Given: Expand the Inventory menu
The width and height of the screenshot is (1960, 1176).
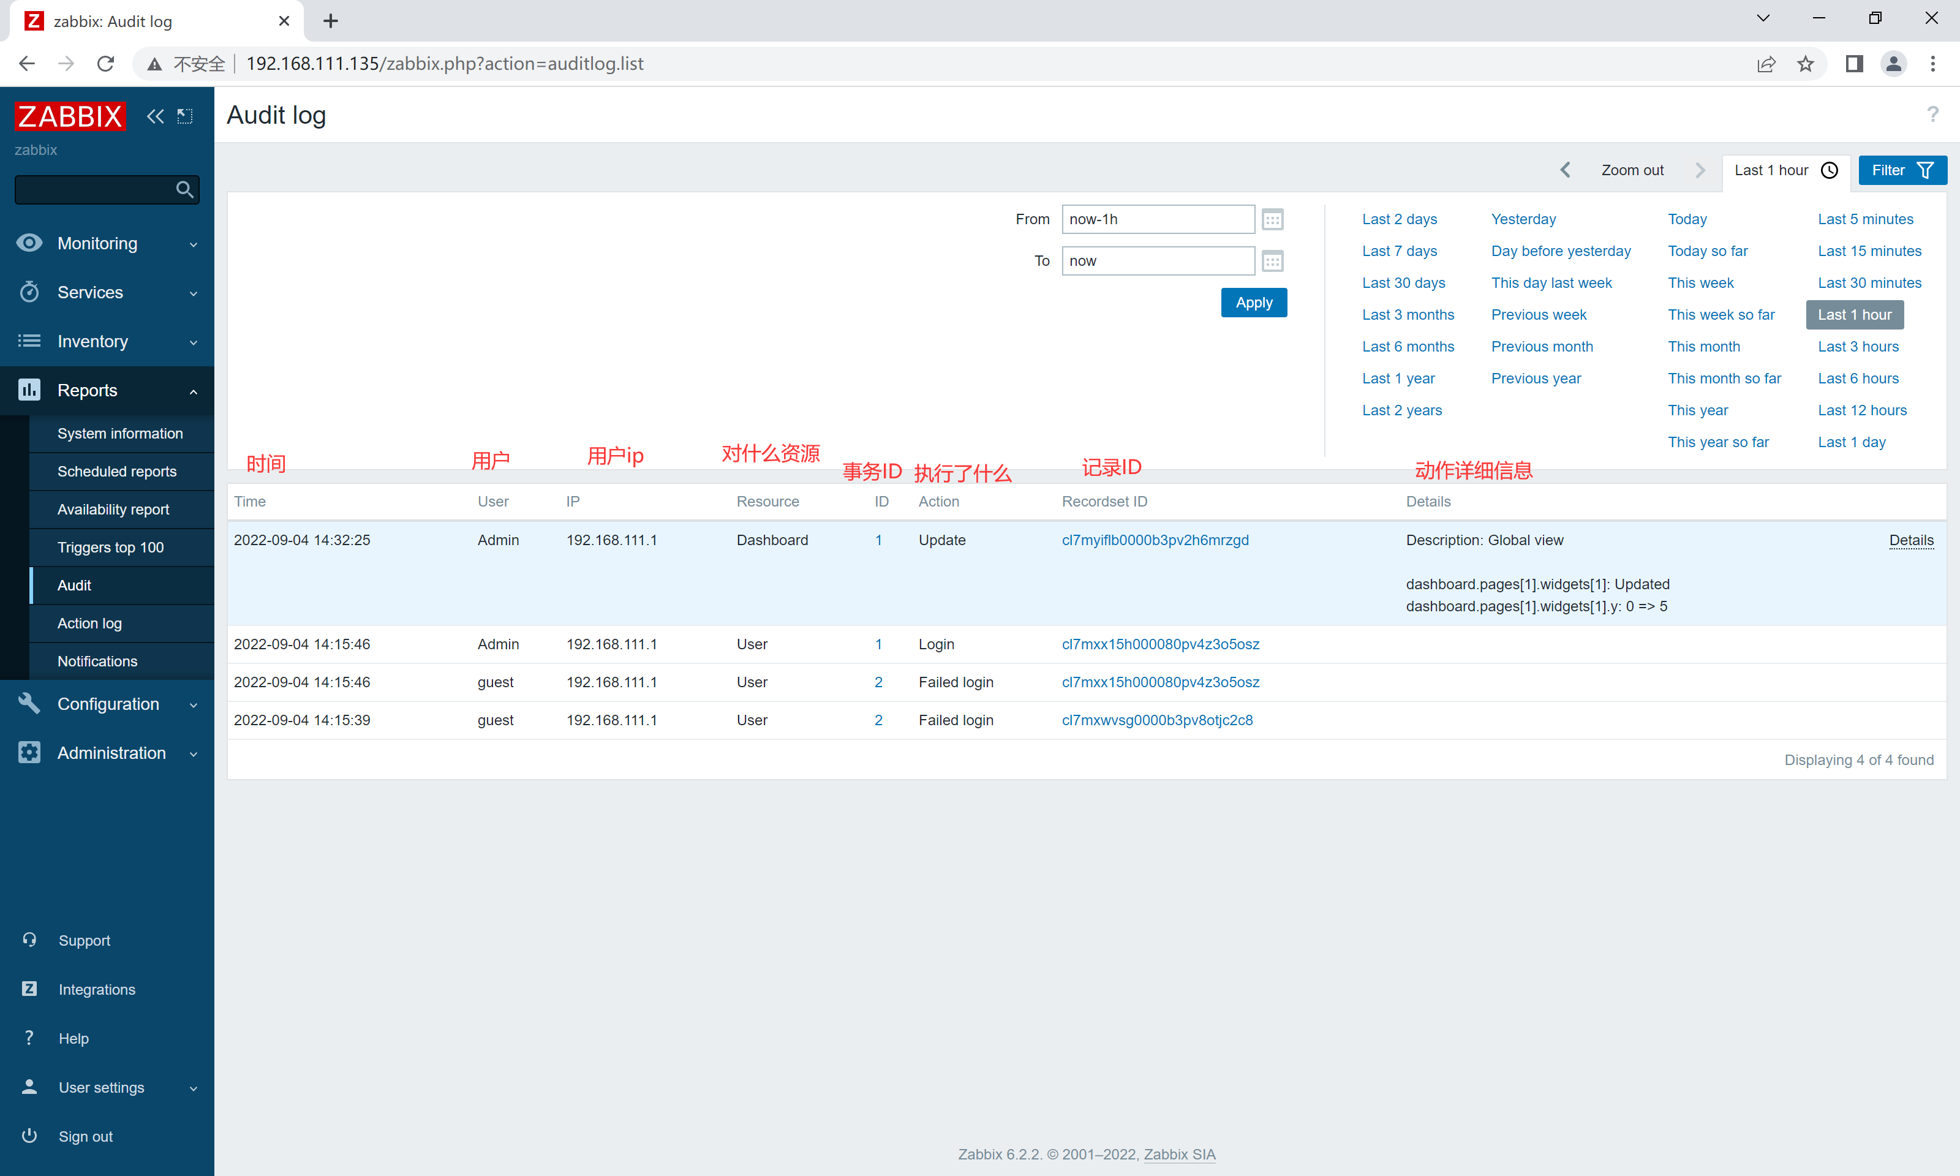Looking at the screenshot, I should (194, 342).
